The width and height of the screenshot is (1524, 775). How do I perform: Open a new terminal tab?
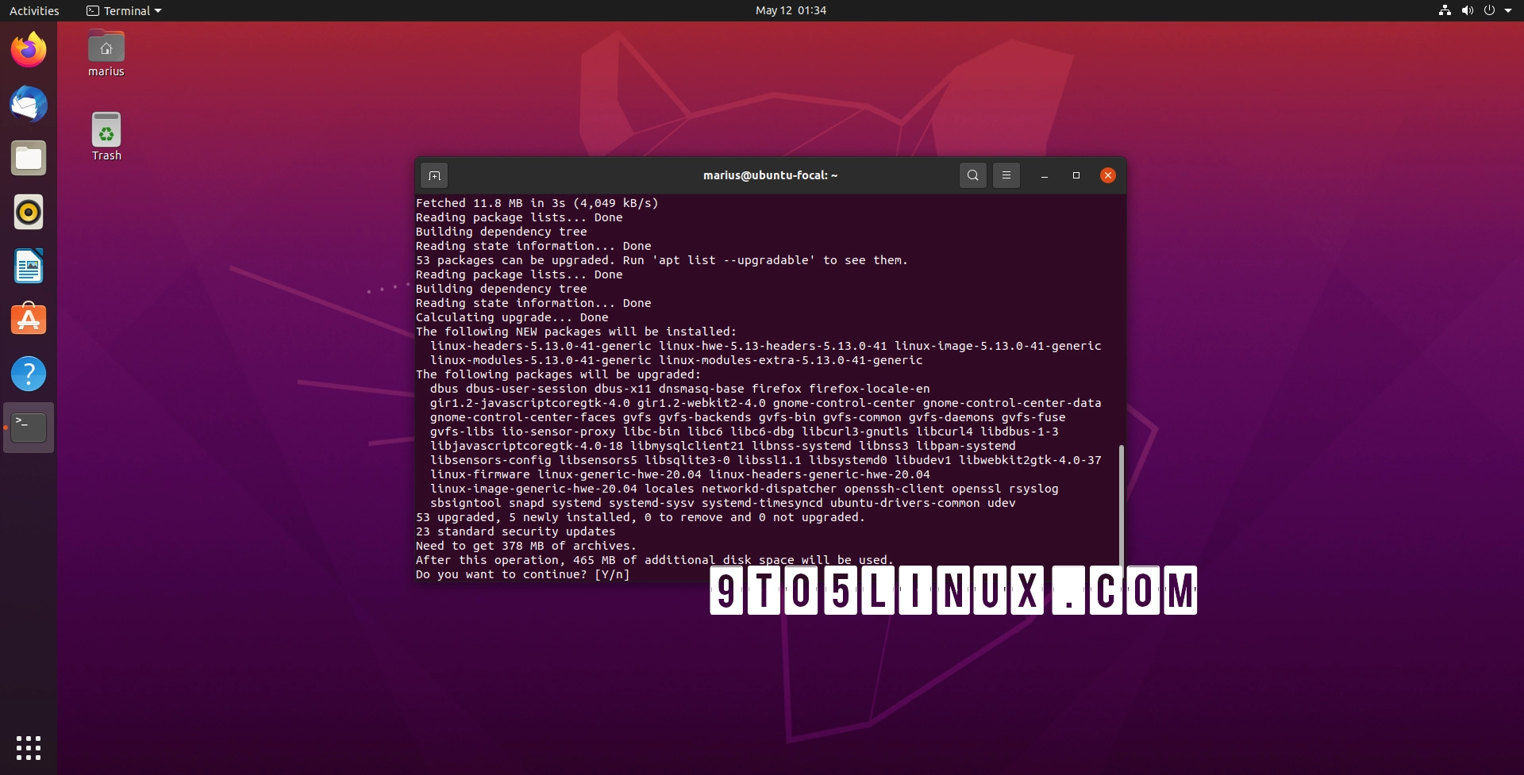pyautogui.click(x=435, y=175)
